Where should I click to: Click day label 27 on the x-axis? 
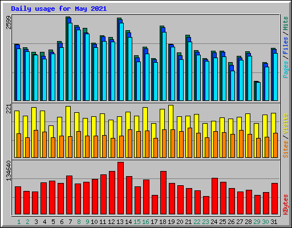tap(240, 222)
